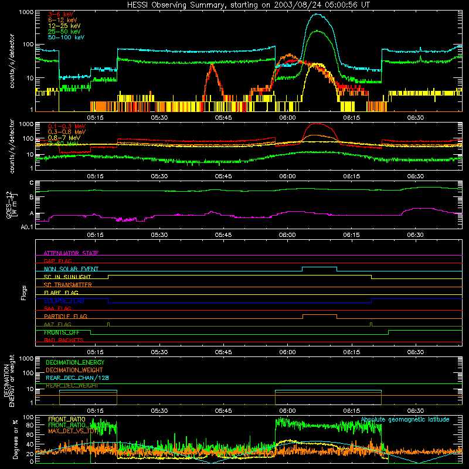This screenshot has width=469, height=469.
Task: Select the FLARE_FLAG label
Action: (61, 293)
